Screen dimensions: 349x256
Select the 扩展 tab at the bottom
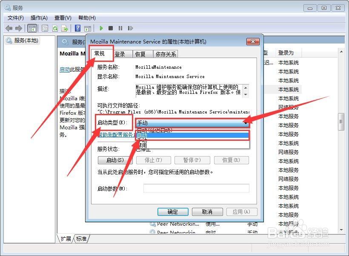[x=66, y=239]
